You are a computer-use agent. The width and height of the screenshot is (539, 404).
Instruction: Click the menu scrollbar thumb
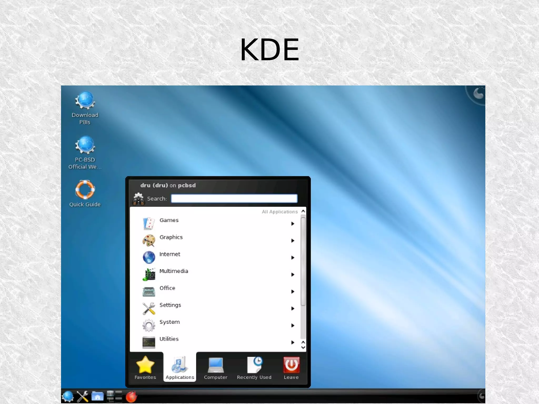point(303,262)
